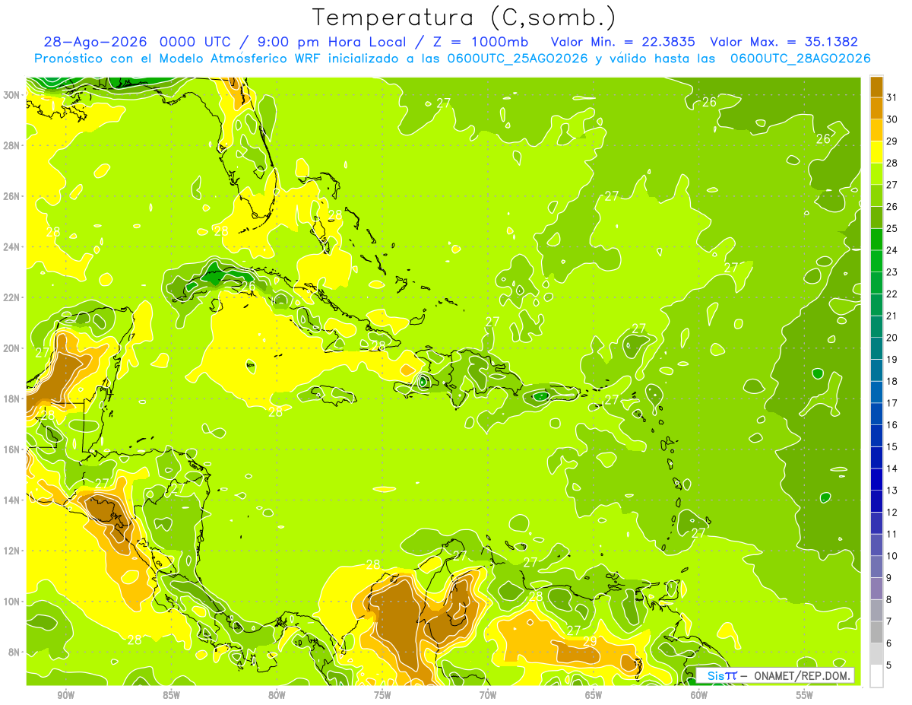Click the 'Valor Min. = 22.3835' text
912x705 pixels.
click(624, 42)
